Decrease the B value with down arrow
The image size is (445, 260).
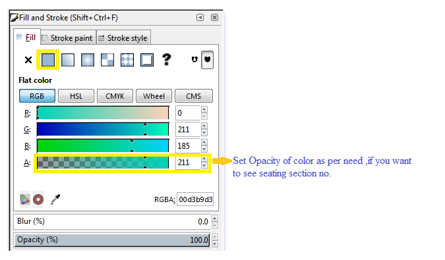click(x=204, y=149)
